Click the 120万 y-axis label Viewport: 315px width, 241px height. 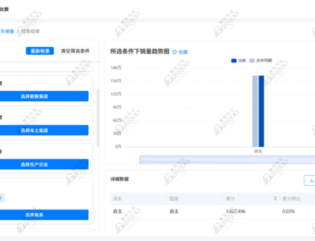click(x=116, y=94)
